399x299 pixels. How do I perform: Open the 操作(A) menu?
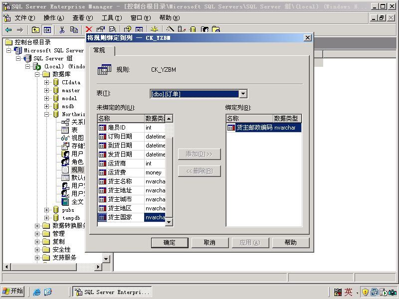[x=54, y=18]
